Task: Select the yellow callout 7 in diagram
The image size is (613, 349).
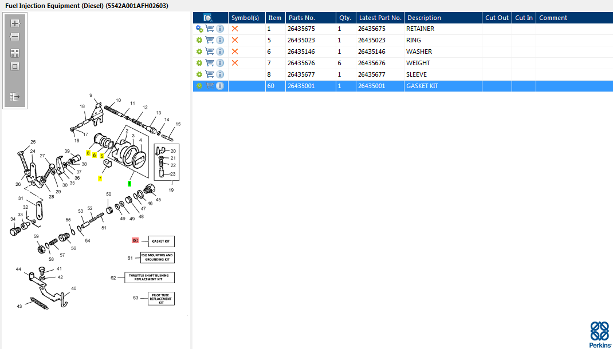Action: pyautogui.click(x=100, y=179)
